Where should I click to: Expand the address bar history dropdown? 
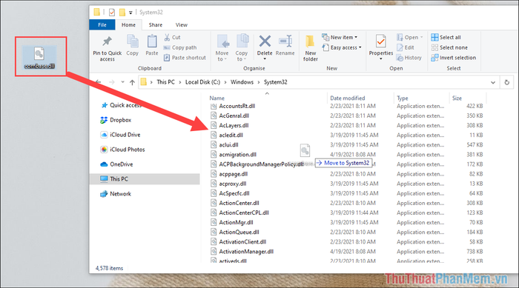[x=493, y=82]
